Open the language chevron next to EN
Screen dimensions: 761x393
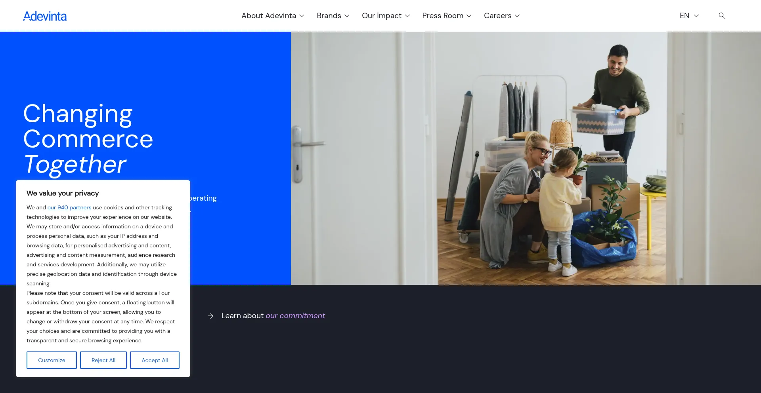696,16
